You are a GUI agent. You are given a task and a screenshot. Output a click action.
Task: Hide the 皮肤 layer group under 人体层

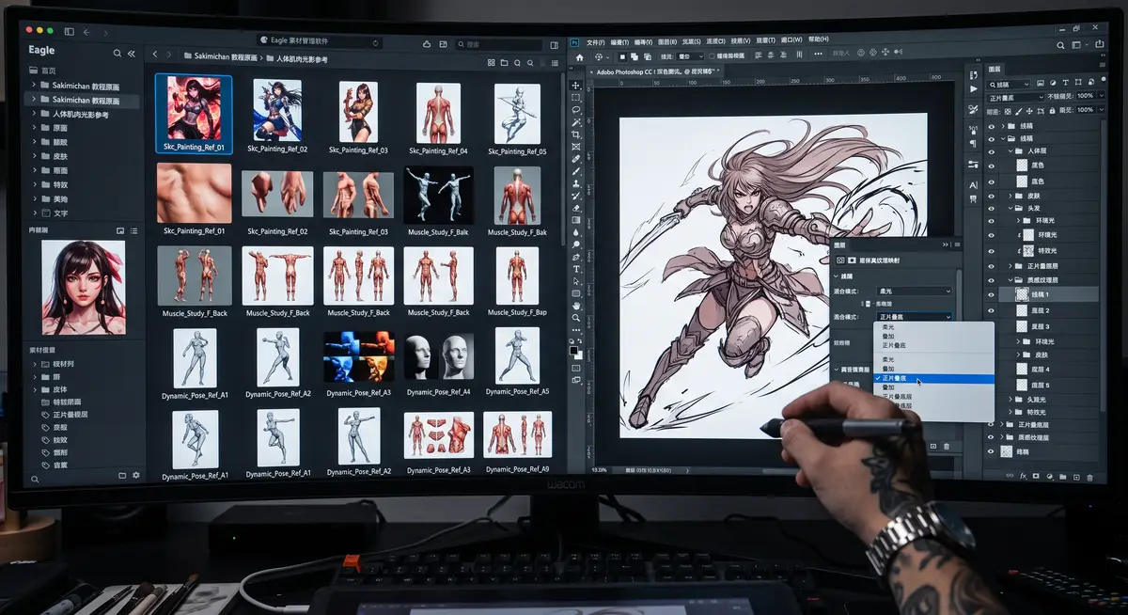(x=991, y=196)
